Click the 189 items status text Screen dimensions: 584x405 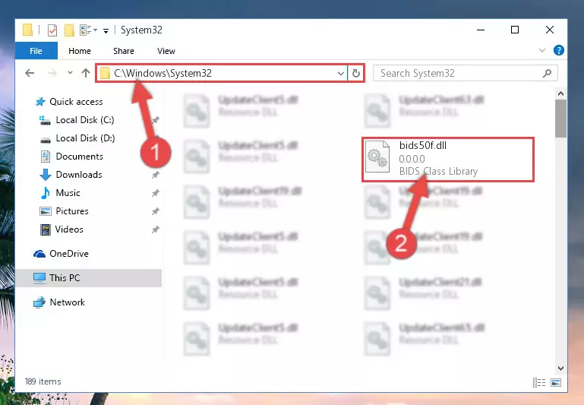coord(43,381)
